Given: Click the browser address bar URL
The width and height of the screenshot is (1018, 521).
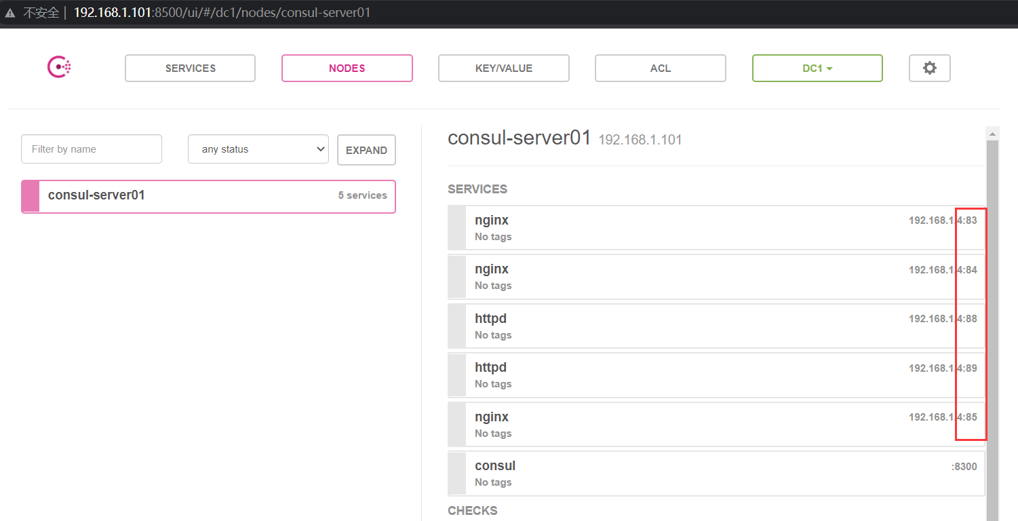Looking at the screenshot, I should (x=222, y=13).
